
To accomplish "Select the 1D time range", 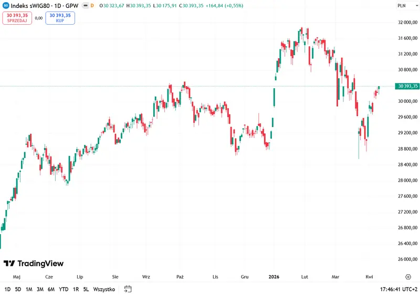I will [7, 289].
